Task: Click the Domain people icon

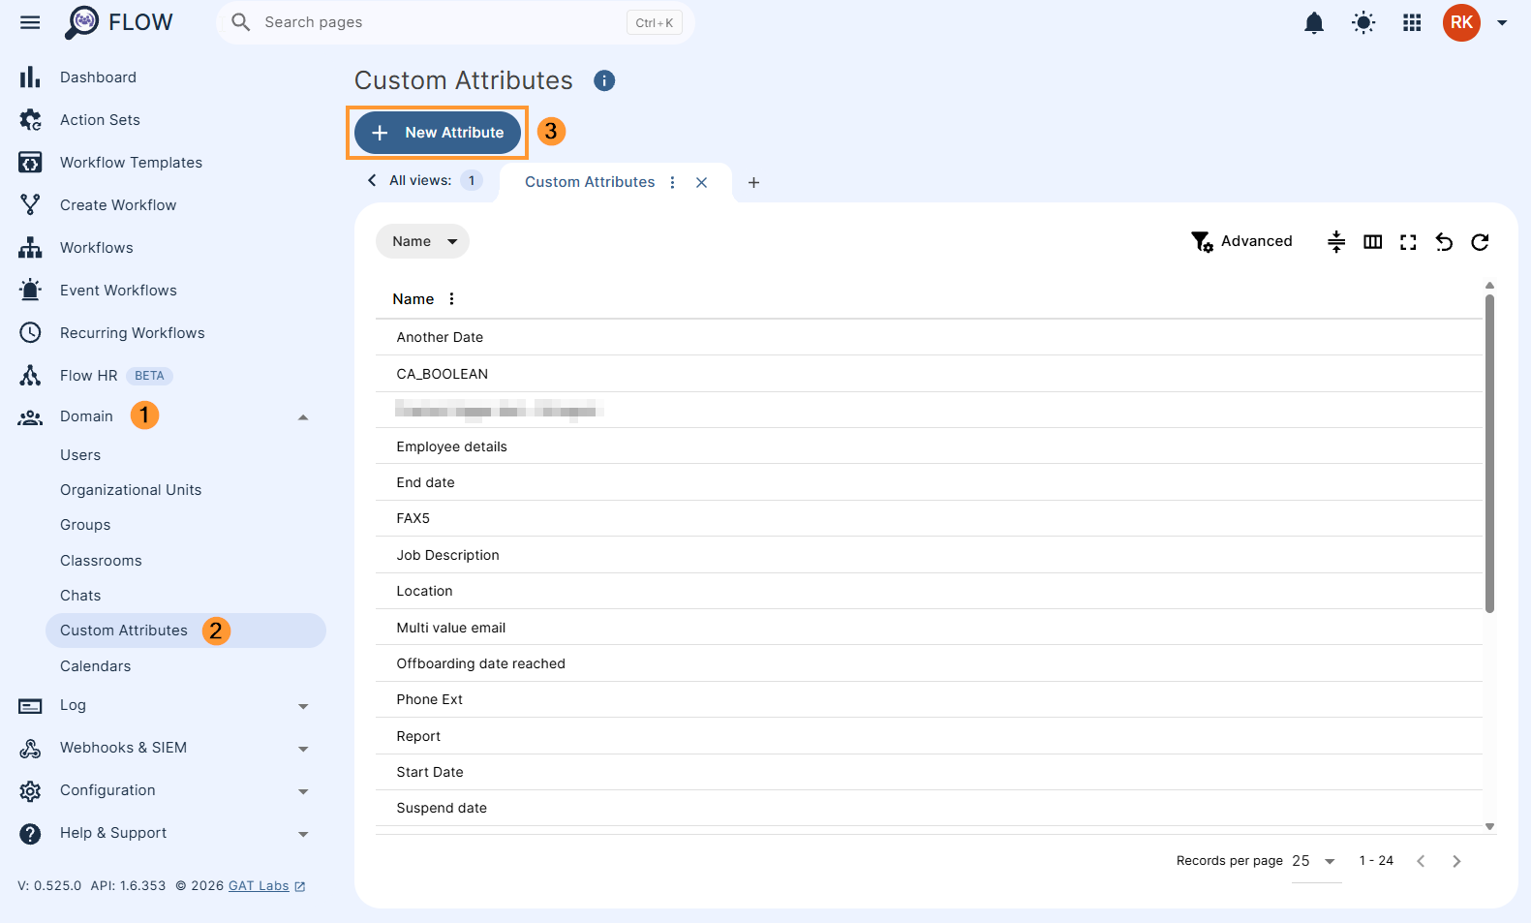Action: pos(30,417)
